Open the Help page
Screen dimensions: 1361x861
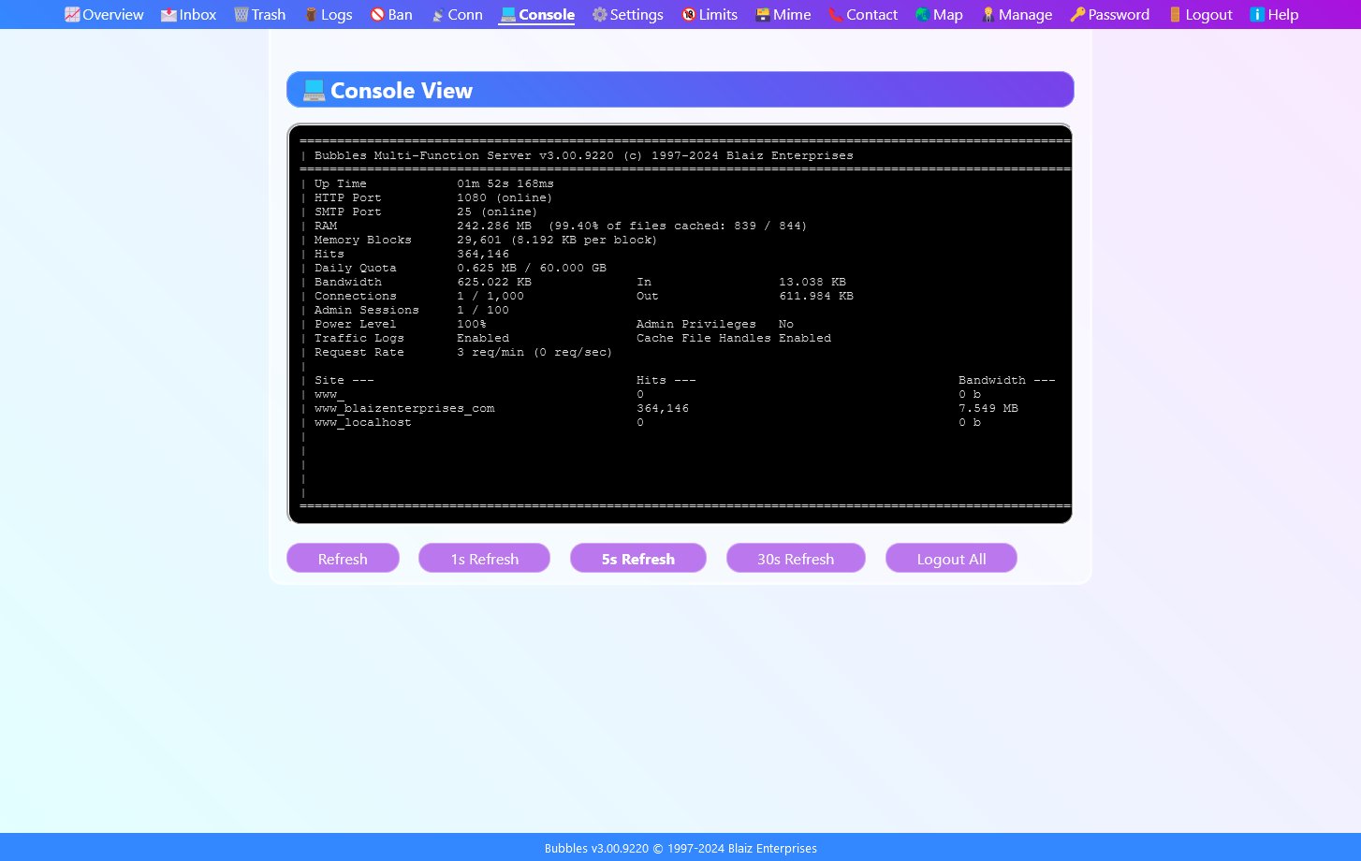coord(1274,15)
